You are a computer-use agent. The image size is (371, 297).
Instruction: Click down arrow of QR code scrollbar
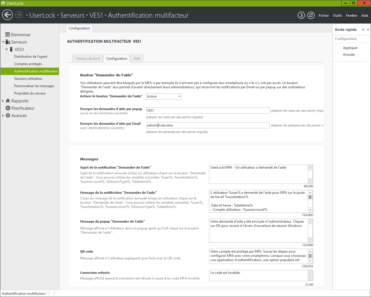(x=310, y=261)
